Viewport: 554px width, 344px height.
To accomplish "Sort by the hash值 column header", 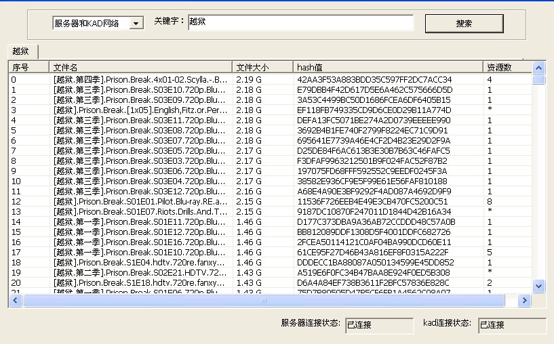I will click(x=388, y=67).
